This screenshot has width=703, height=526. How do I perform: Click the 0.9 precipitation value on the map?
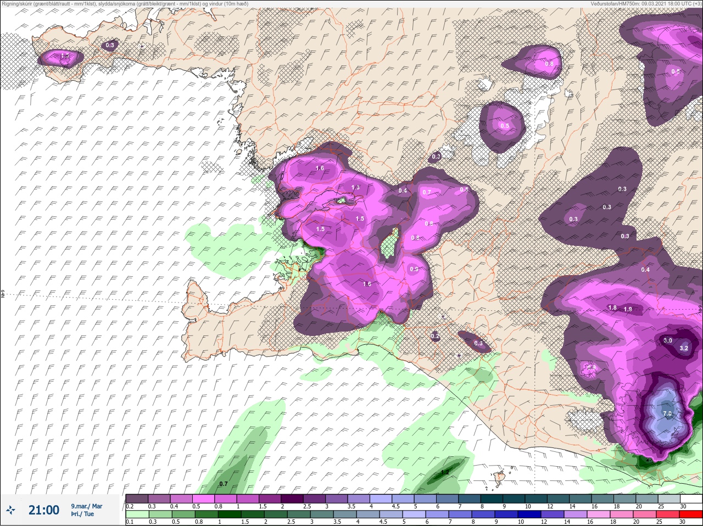[x=414, y=269]
